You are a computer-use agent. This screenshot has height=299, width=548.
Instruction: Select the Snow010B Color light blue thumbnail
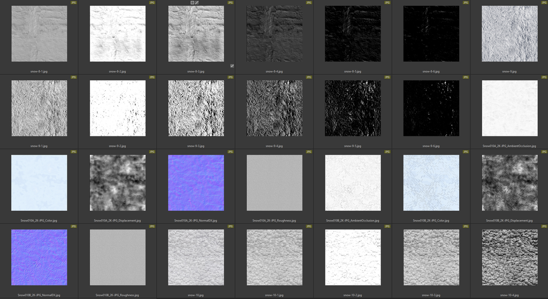tap(431, 183)
